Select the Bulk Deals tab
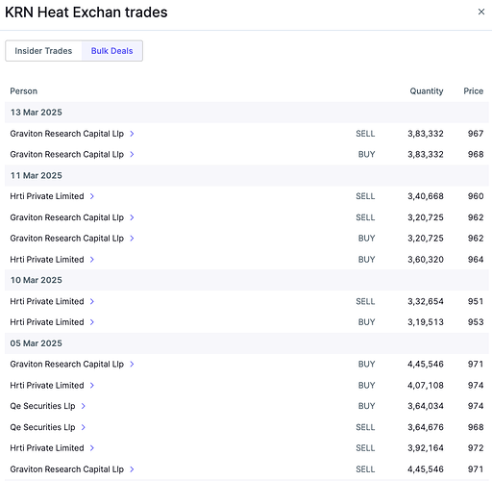The height and width of the screenshot is (481, 492). click(x=111, y=51)
